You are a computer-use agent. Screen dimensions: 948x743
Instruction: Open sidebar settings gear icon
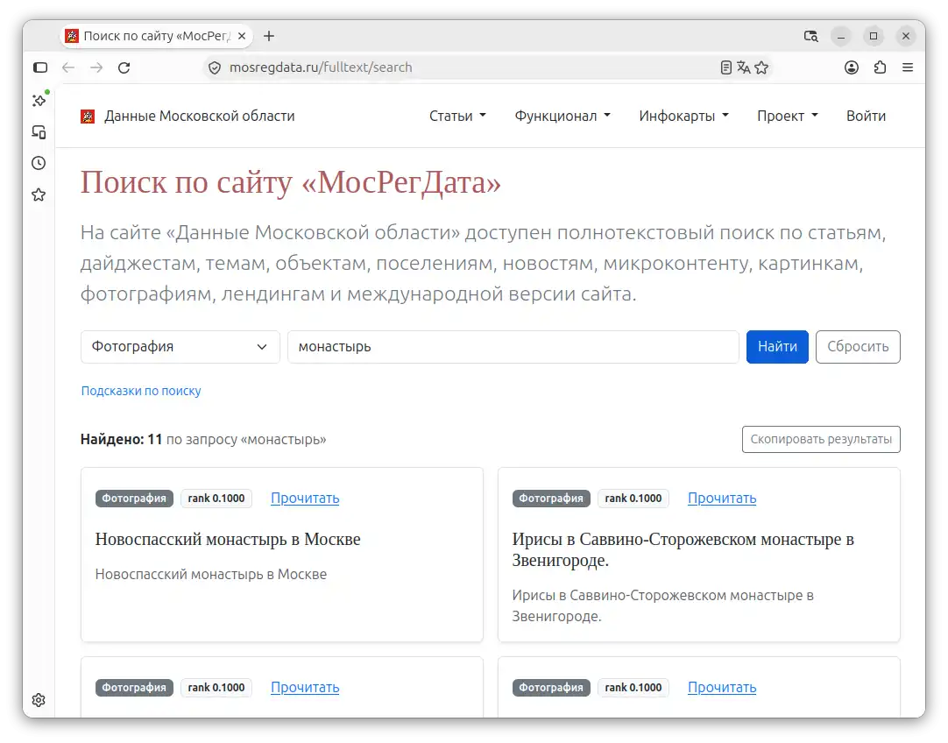[x=39, y=699]
